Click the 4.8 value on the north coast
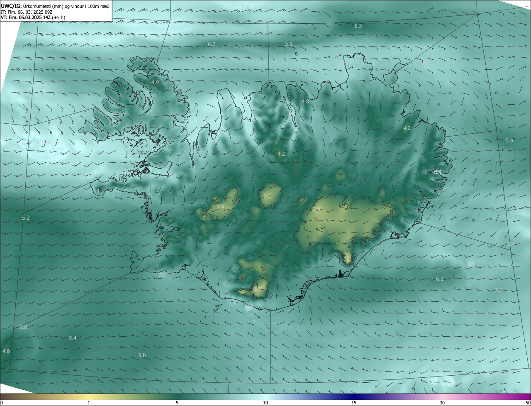This screenshot has height=406, width=531. pos(305,101)
